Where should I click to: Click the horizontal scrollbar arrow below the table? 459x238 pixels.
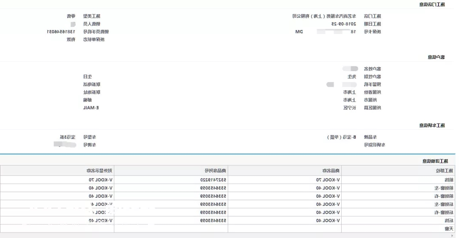click(452, 235)
